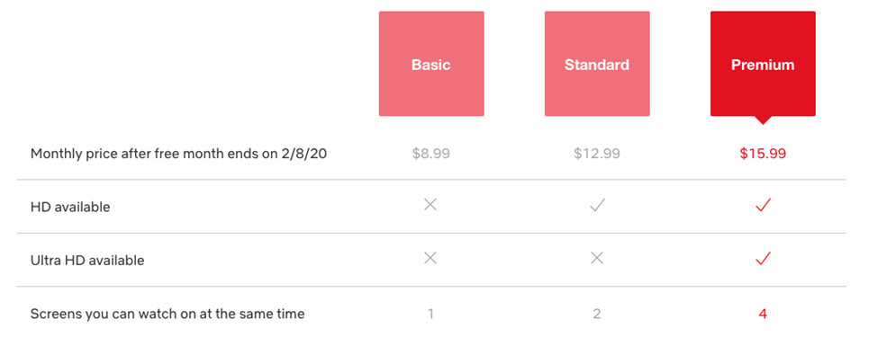Click the pointer arrow beneath Premium tile

763,120
